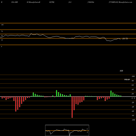The image size is (136, 136).
Task: Click the 'SI MunafaSutraR' header label
Action: tap(33, 2)
